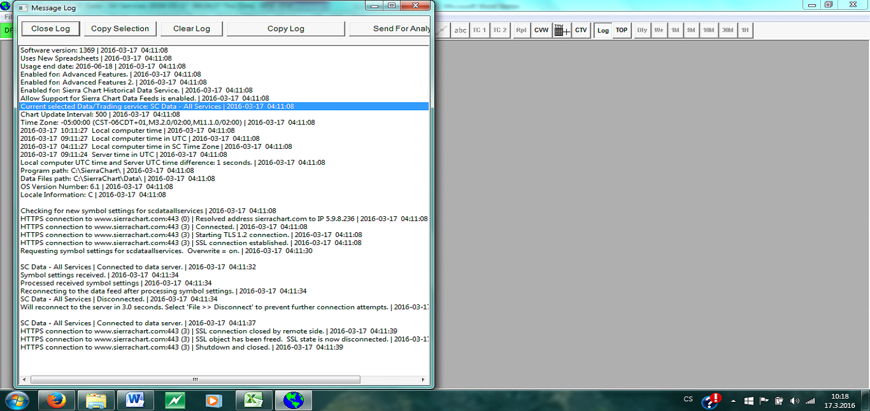870x411 pixels.
Task: Open the volume speaker tray icon
Action: [795, 401]
